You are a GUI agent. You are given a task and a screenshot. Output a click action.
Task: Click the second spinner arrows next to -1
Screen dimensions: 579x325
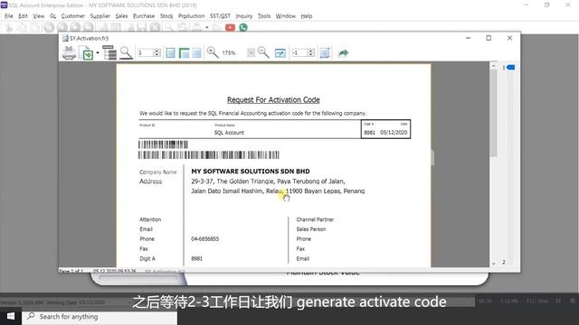click(x=311, y=53)
